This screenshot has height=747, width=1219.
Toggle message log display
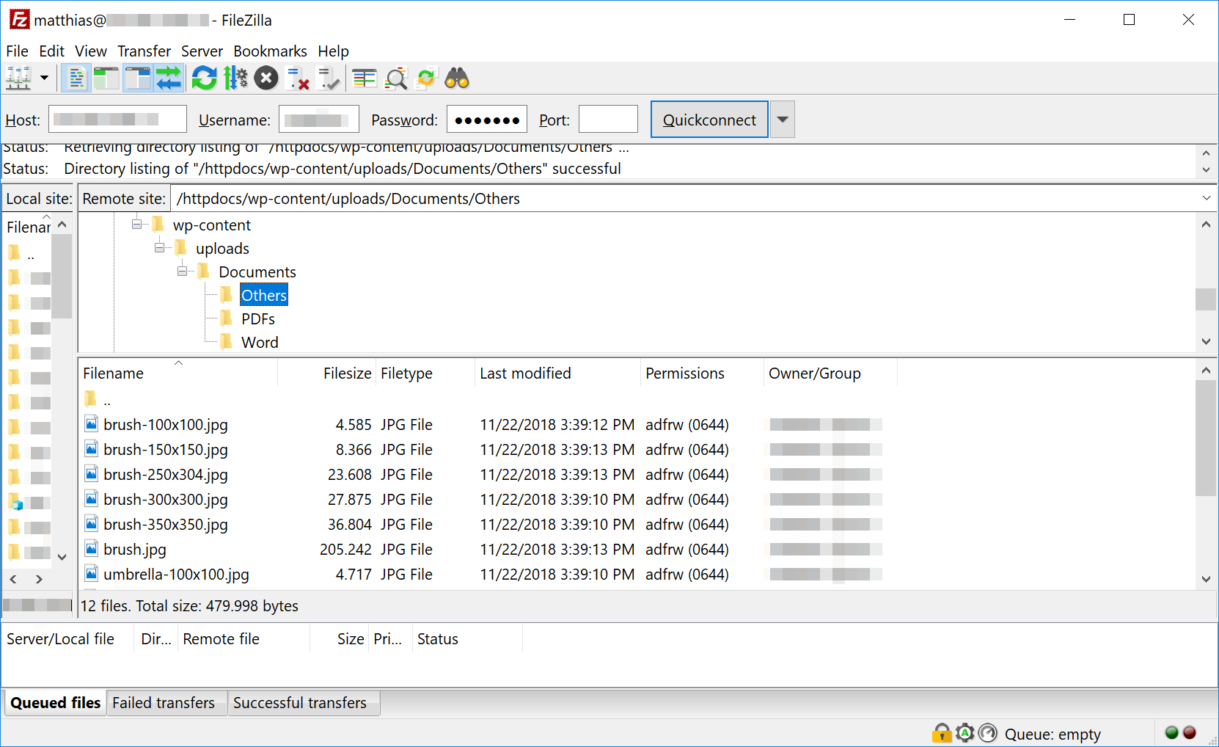(x=76, y=79)
